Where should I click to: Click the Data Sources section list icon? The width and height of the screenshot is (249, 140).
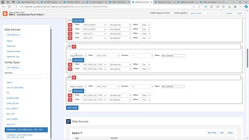tap(68, 121)
